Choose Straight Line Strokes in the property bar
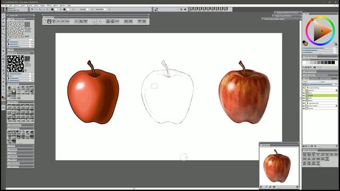The width and height of the screenshot is (340, 191). click(x=40, y=10)
